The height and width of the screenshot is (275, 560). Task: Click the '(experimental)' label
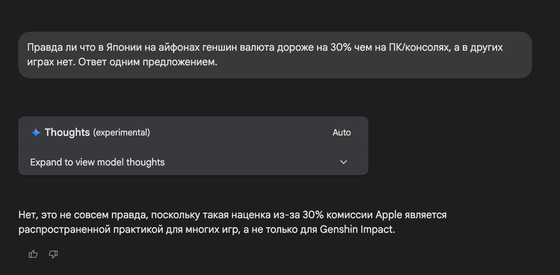coord(122,133)
